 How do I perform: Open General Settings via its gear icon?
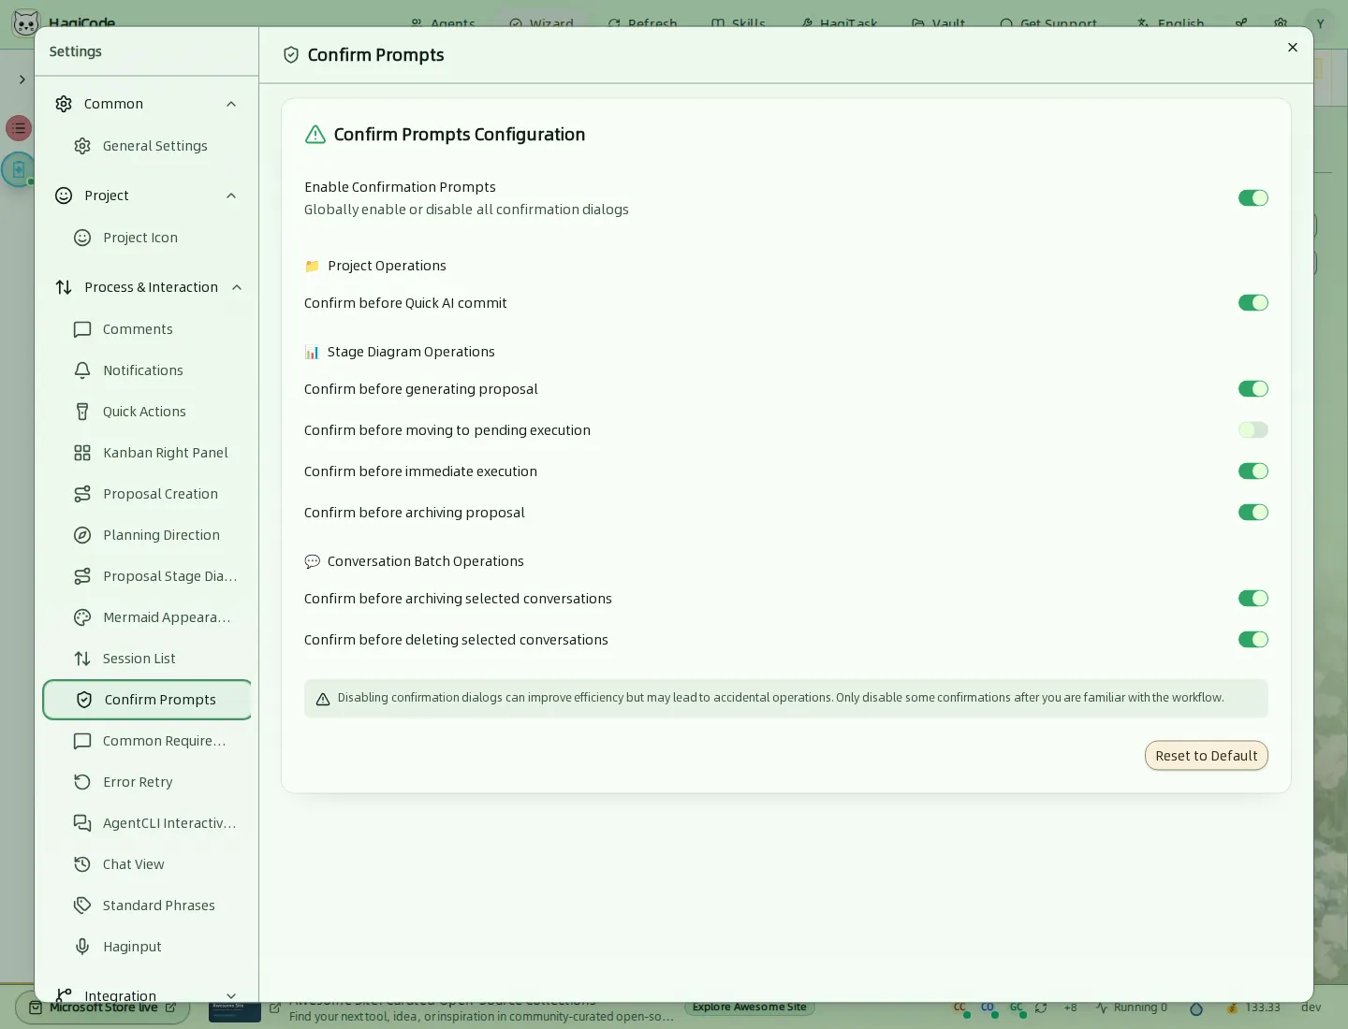pos(82,146)
